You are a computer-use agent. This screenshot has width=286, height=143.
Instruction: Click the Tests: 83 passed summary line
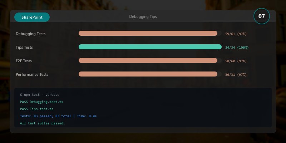point(58,116)
